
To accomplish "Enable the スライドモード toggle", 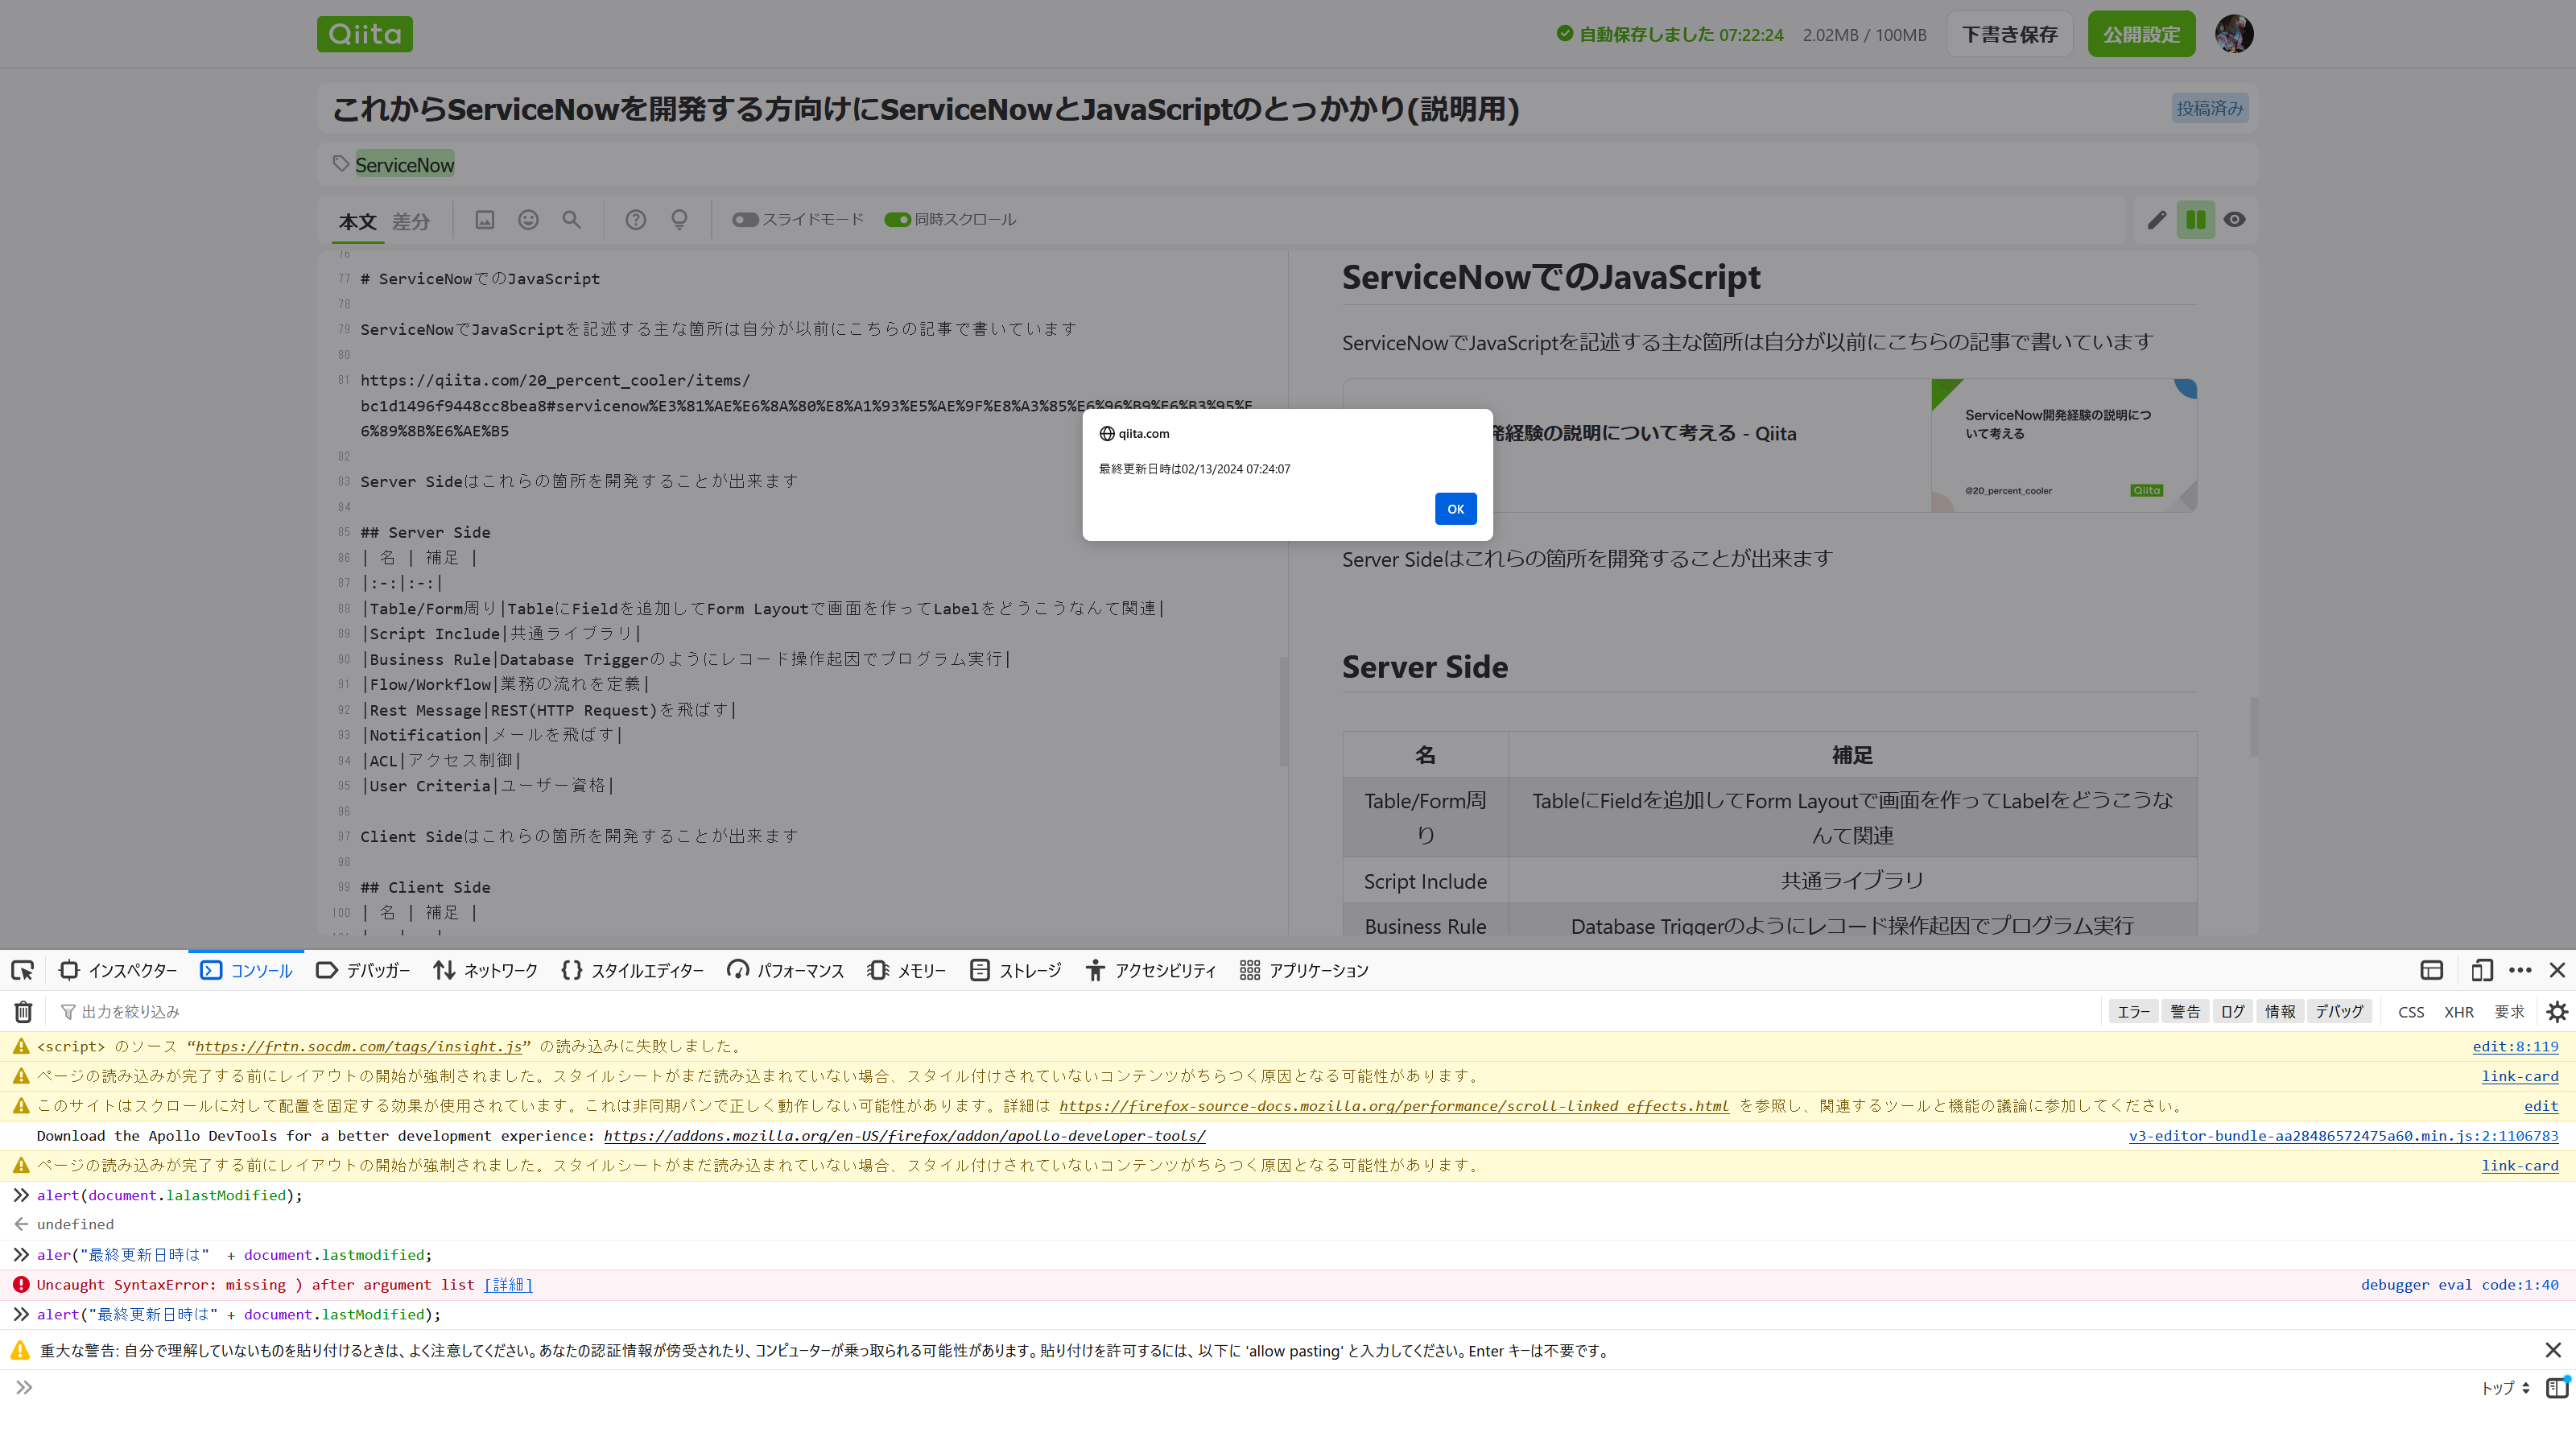I will coord(745,219).
